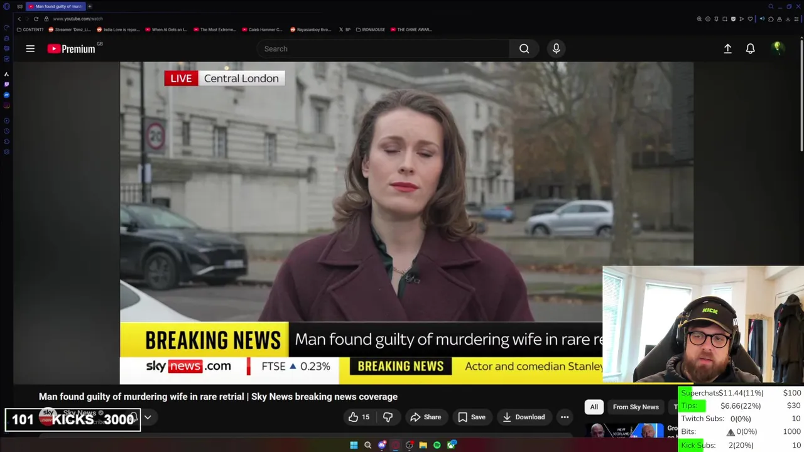Click the pin icon in browser toolbar
The height and width of the screenshot is (452, 804).
(x=716, y=19)
